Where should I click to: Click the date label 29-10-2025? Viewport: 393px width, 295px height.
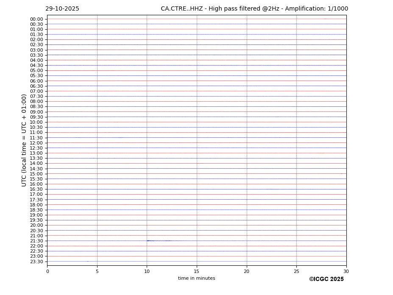(x=62, y=9)
